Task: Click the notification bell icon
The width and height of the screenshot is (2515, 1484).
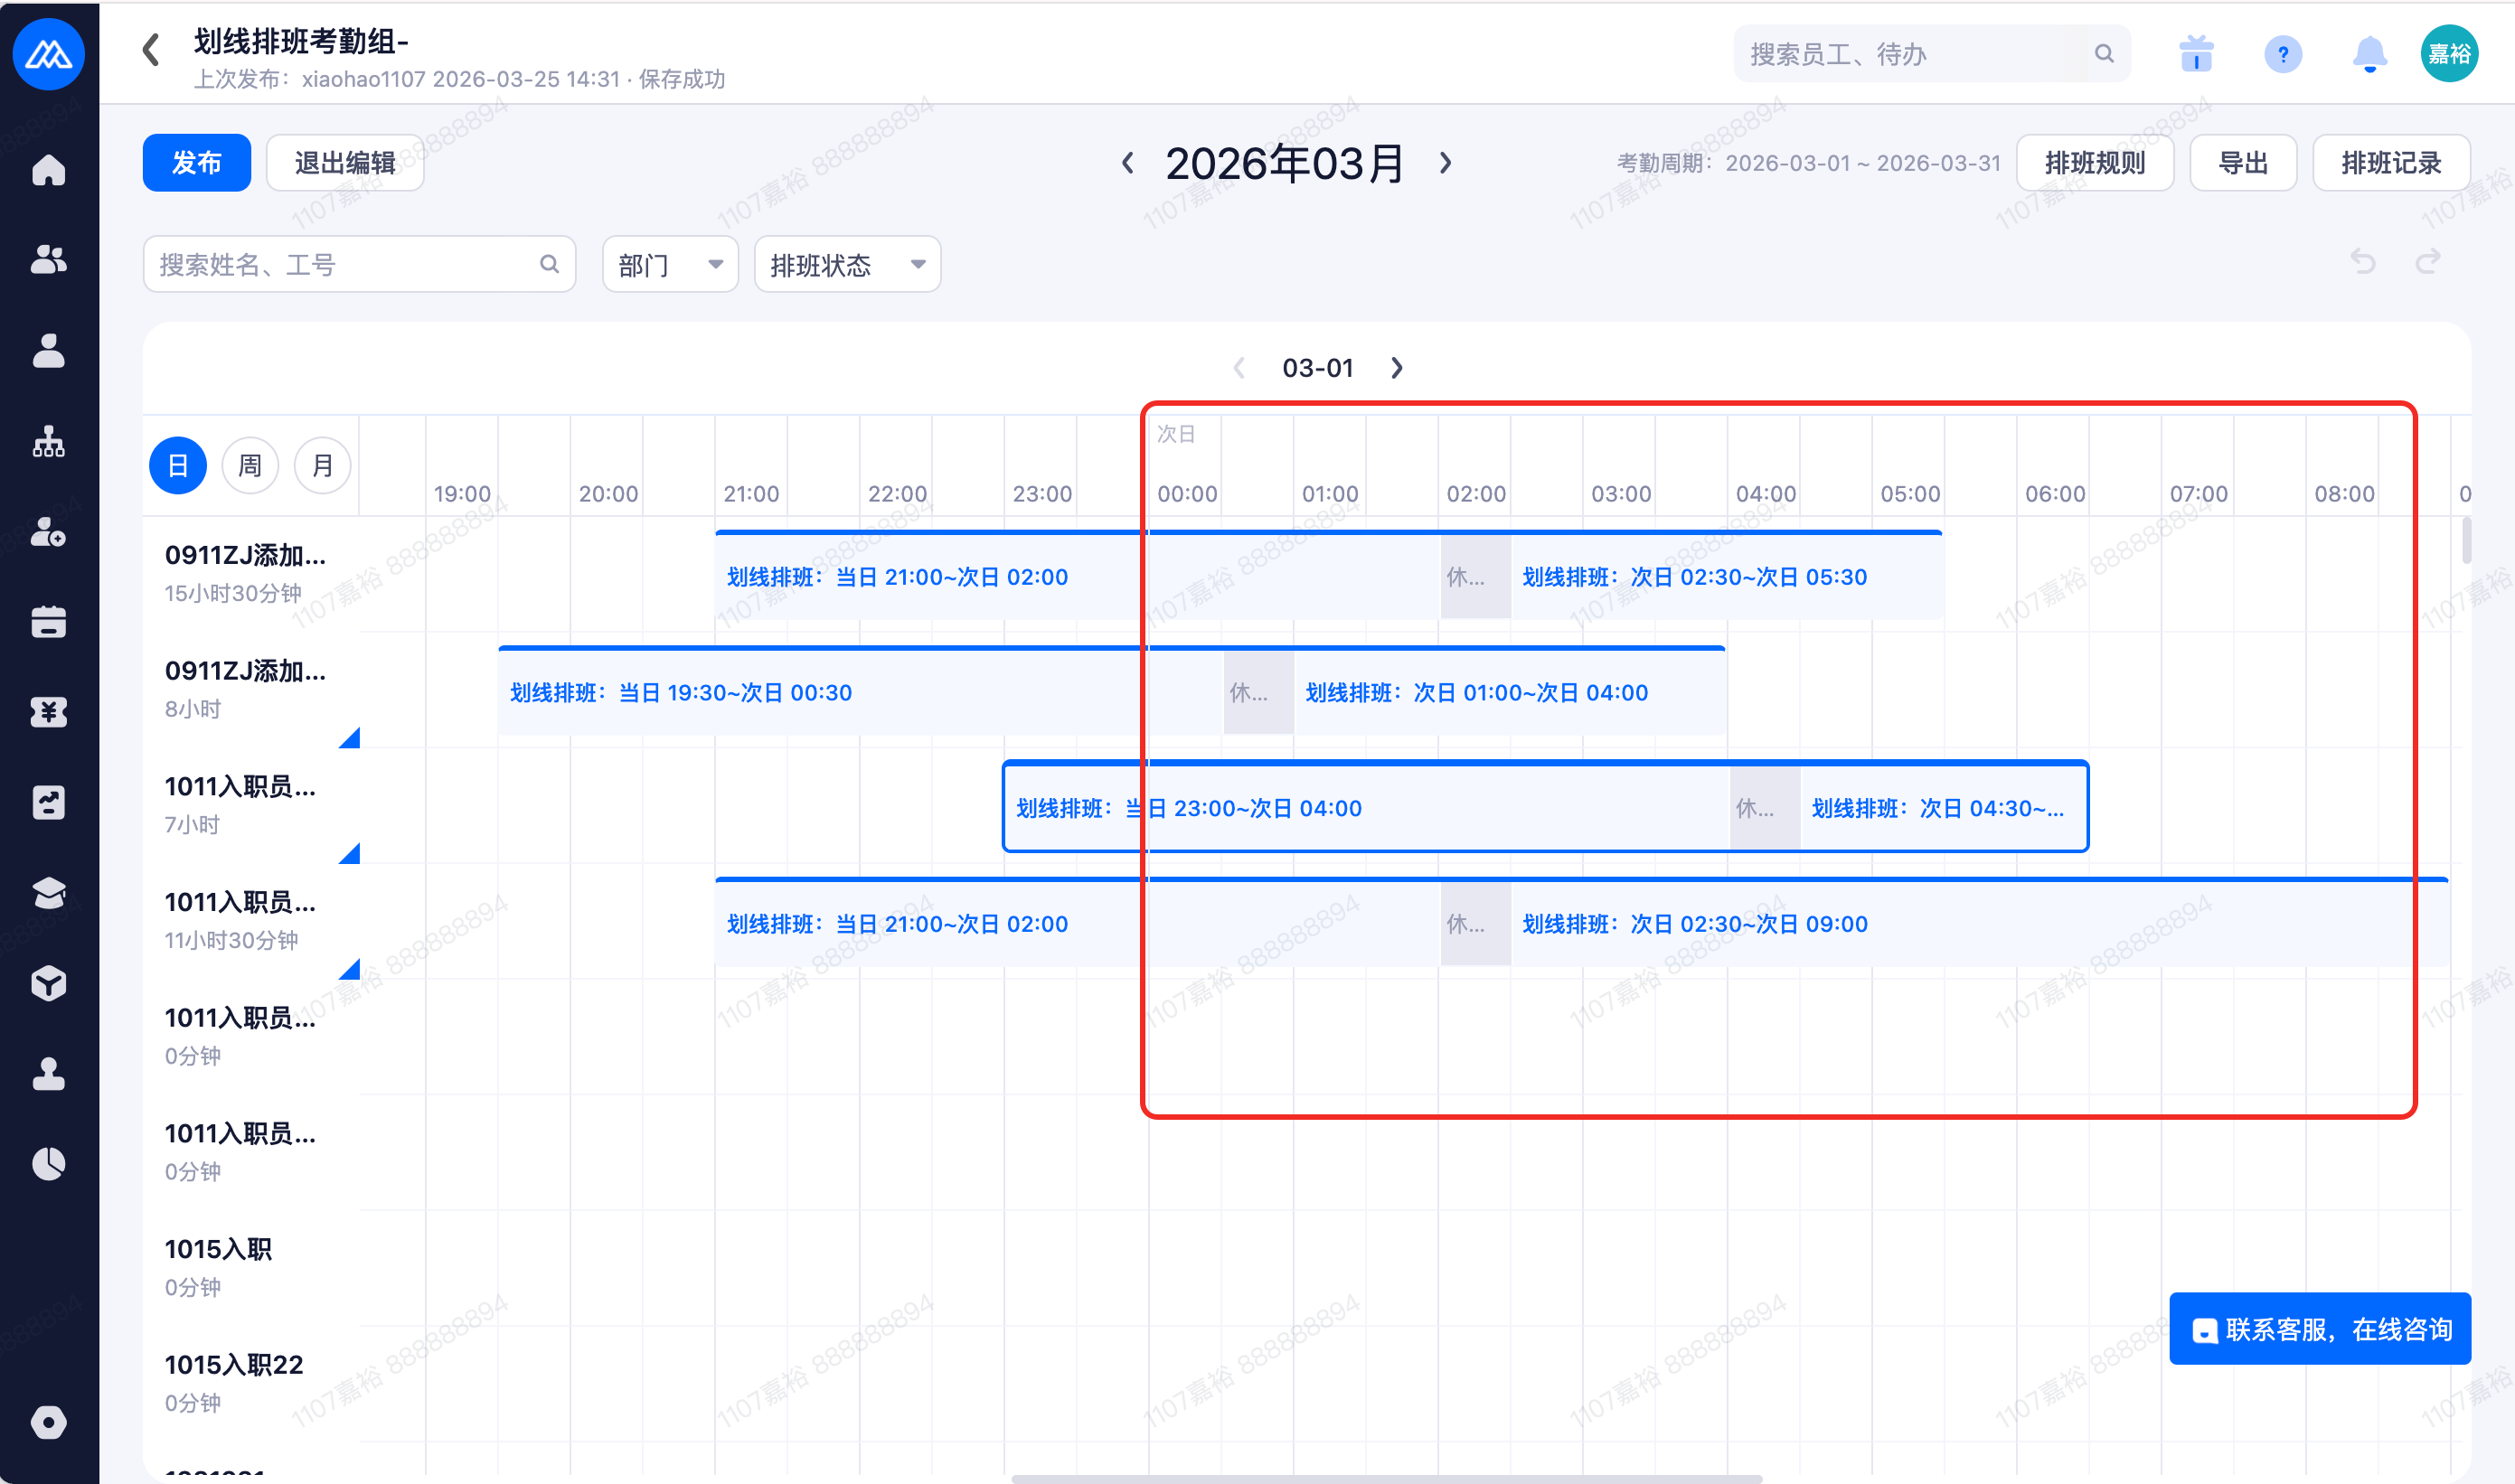Action: click(2369, 54)
